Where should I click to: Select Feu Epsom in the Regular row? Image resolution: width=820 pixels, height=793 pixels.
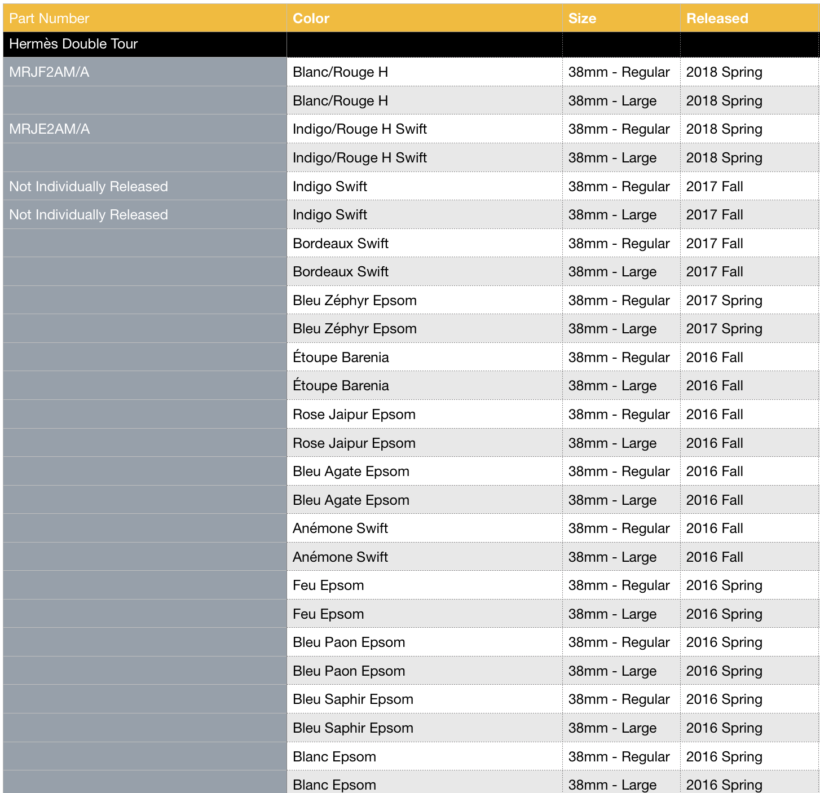[328, 585]
